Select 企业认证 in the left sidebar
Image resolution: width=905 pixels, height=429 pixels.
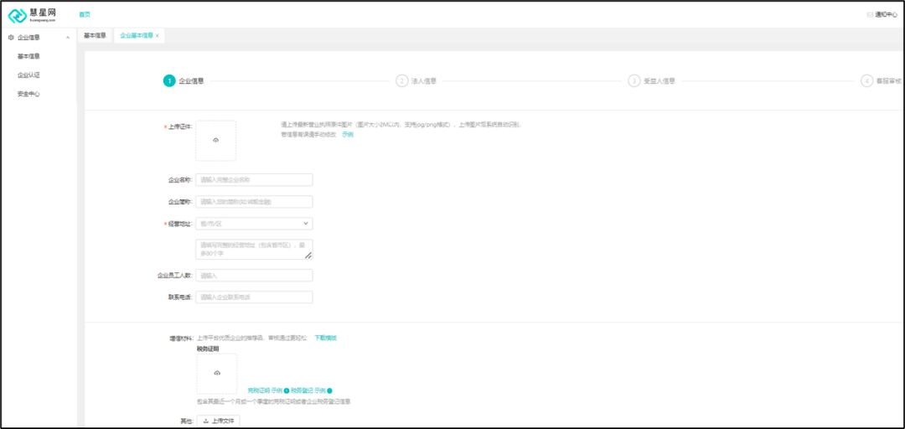28,75
